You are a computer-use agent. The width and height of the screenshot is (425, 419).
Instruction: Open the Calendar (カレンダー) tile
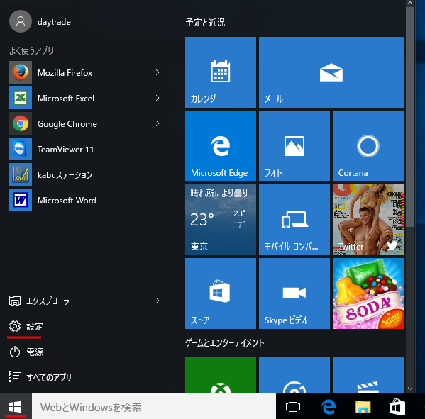point(221,72)
